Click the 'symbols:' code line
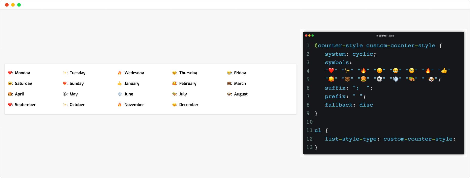Screen dimensions: 470x178 (338, 62)
